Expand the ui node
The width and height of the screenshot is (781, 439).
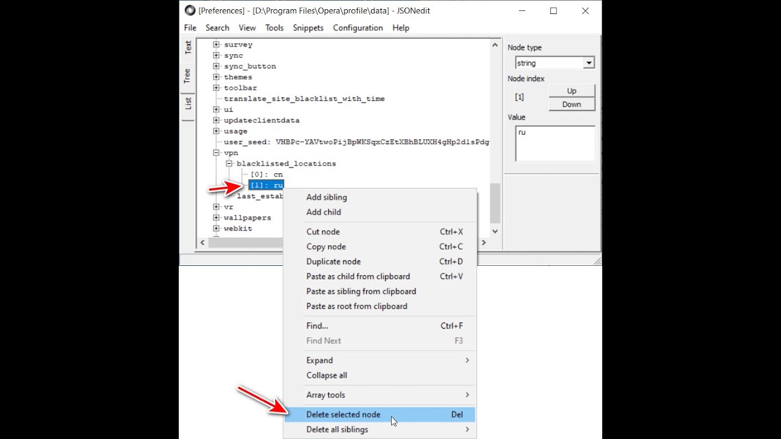click(x=216, y=109)
